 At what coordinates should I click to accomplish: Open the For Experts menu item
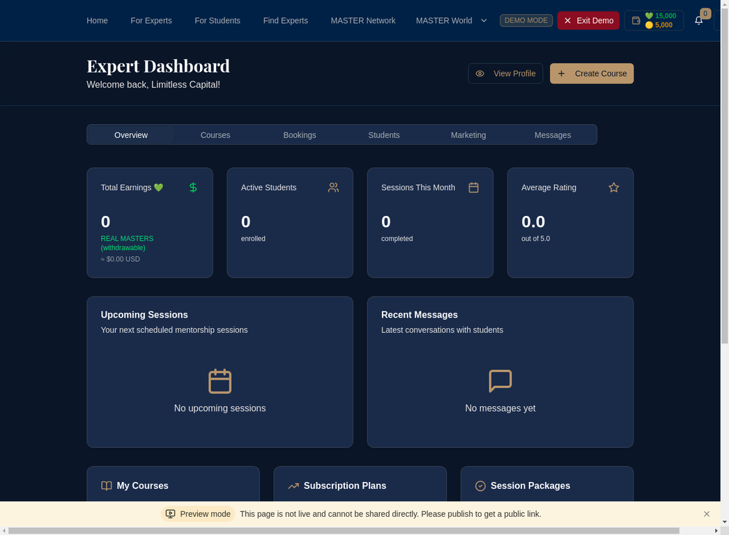pyautogui.click(x=151, y=20)
